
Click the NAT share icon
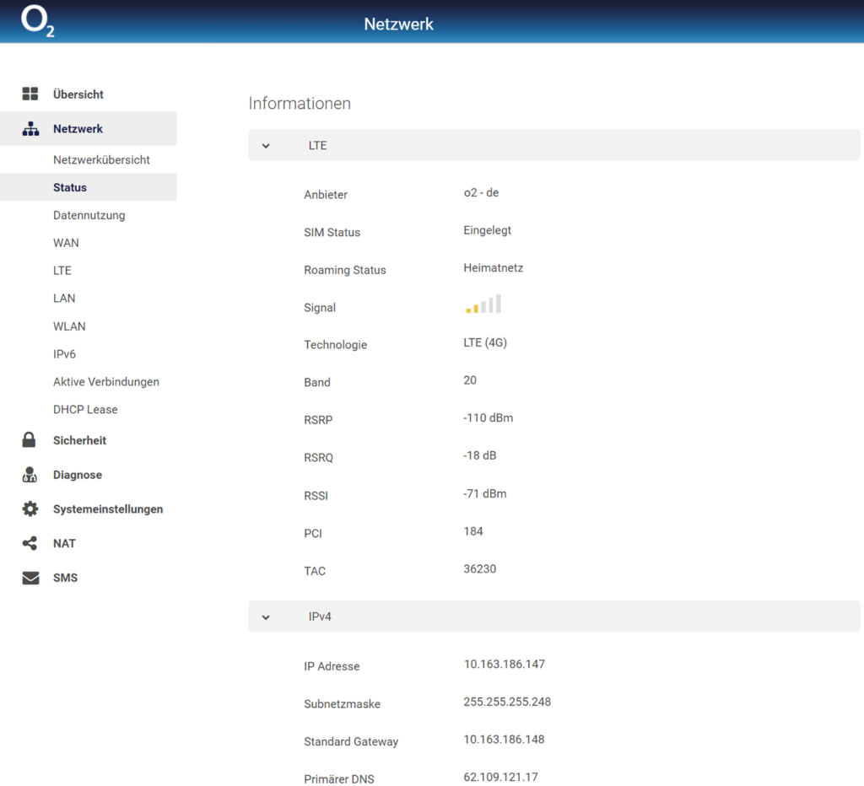(30, 544)
